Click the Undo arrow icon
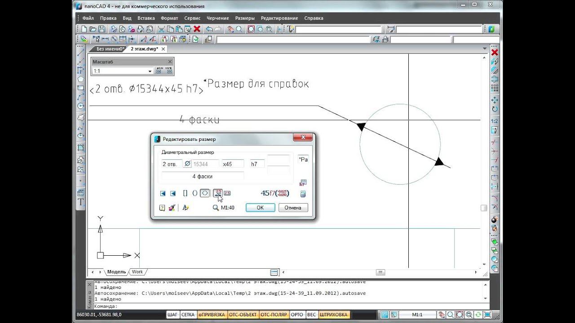This screenshot has width=575, height=323. [x=209, y=29]
